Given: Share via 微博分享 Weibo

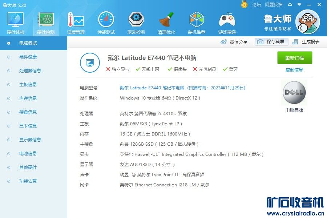Looking at the screenshot, I should (x=234, y=42).
